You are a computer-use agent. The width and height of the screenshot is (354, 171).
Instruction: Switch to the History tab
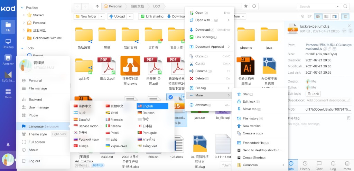pyautogui.click(x=305, y=165)
